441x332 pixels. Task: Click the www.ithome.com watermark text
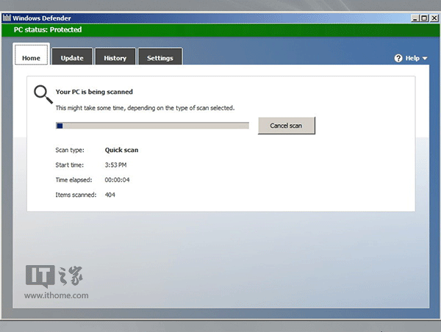pos(56,295)
